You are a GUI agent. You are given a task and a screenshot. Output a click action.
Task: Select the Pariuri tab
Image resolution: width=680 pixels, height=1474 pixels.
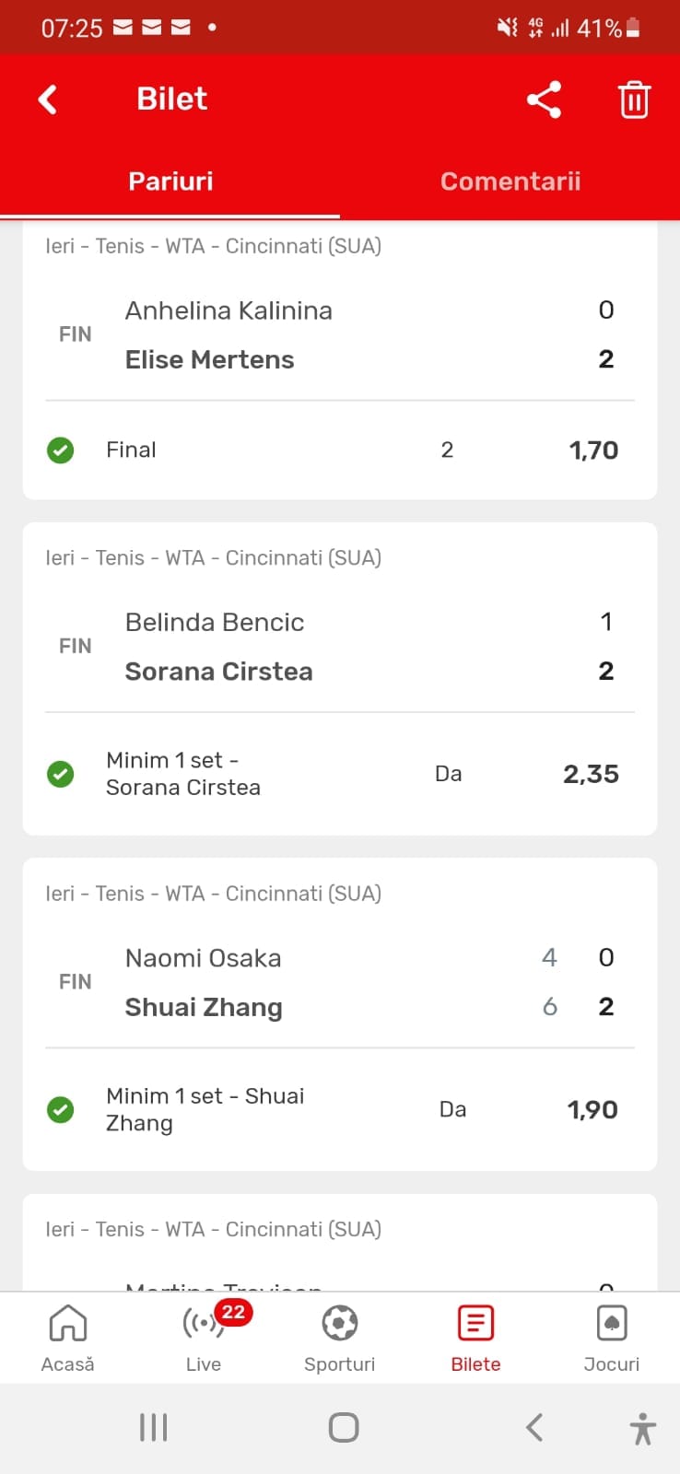pos(170,181)
